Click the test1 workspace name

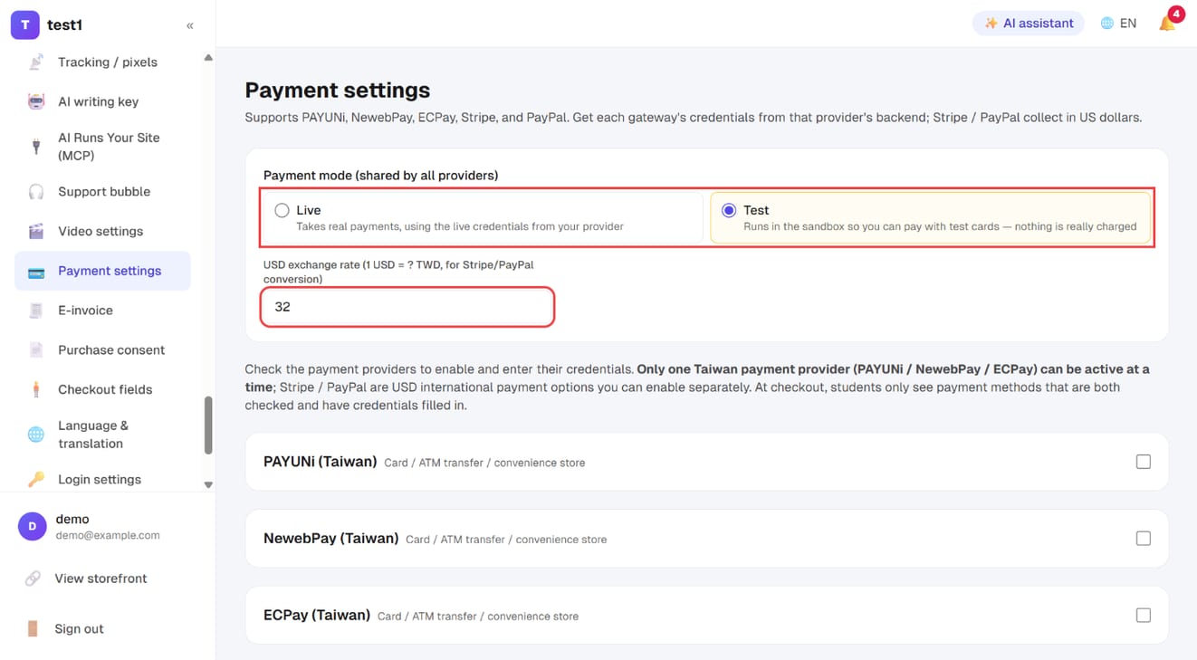point(64,25)
